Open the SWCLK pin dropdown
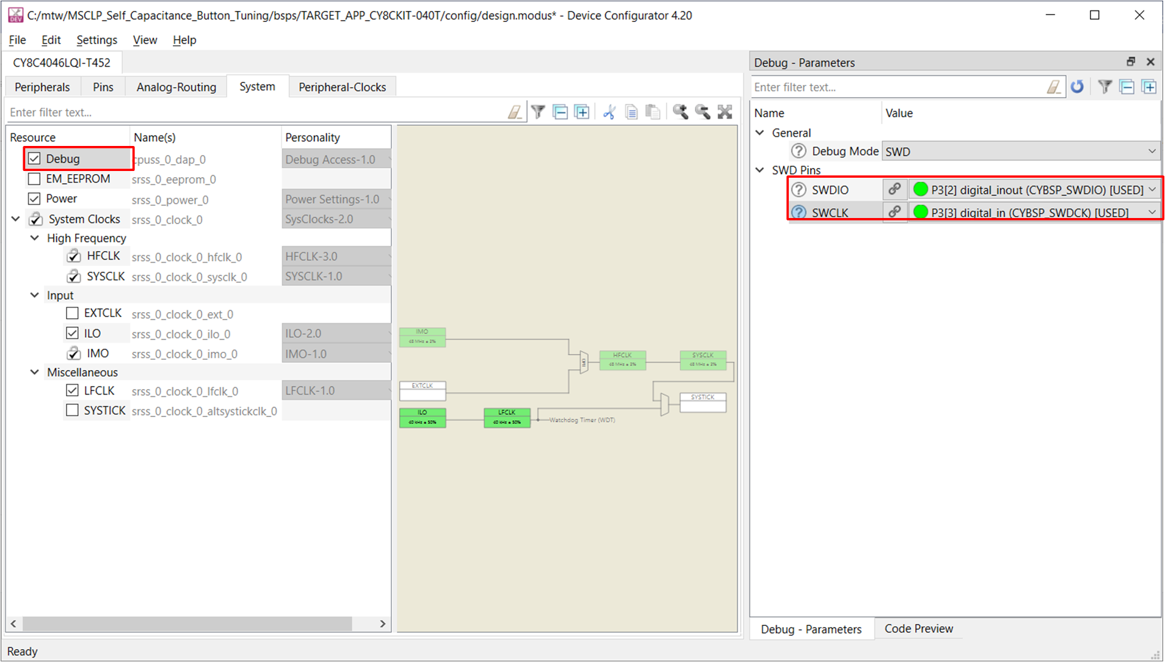The height and width of the screenshot is (662, 1165). tap(1033, 212)
